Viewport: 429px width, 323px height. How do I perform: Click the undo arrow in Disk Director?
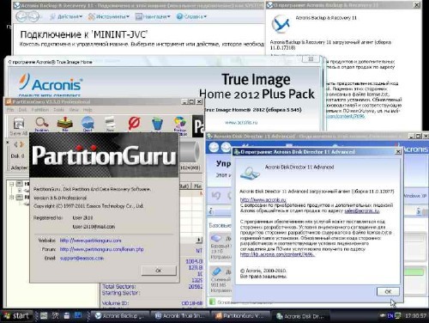[x=216, y=196]
